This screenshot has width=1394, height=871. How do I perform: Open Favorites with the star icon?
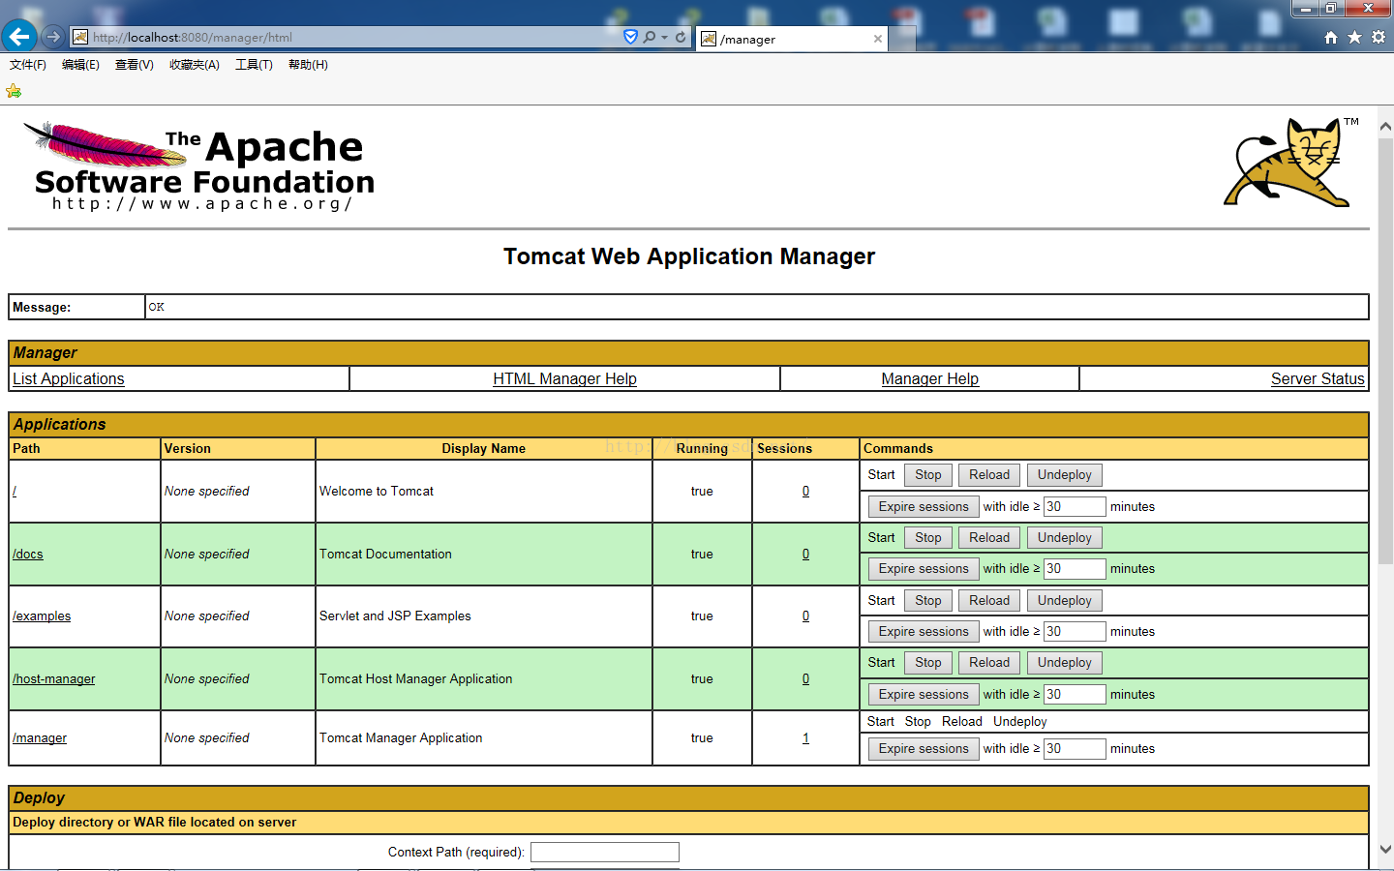coord(1354,37)
